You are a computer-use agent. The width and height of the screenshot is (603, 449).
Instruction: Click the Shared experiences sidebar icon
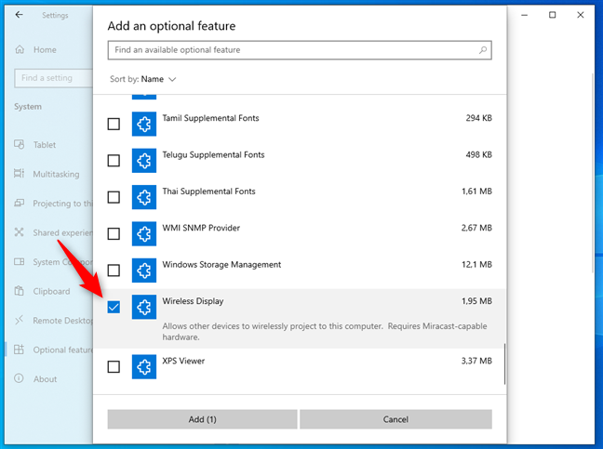point(19,232)
